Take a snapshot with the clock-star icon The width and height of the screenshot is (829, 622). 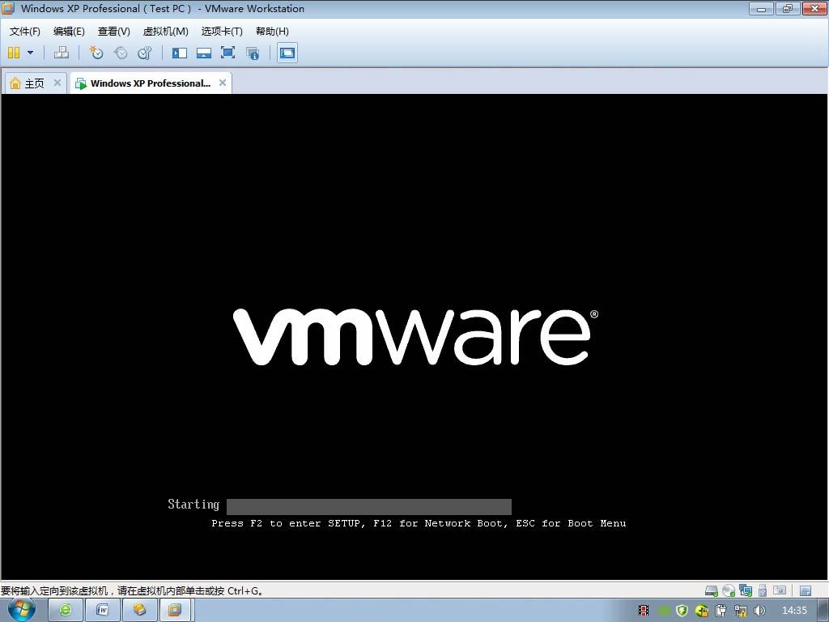tap(96, 53)
